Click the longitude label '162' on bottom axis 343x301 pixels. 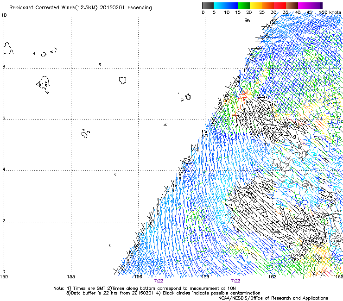272,277
